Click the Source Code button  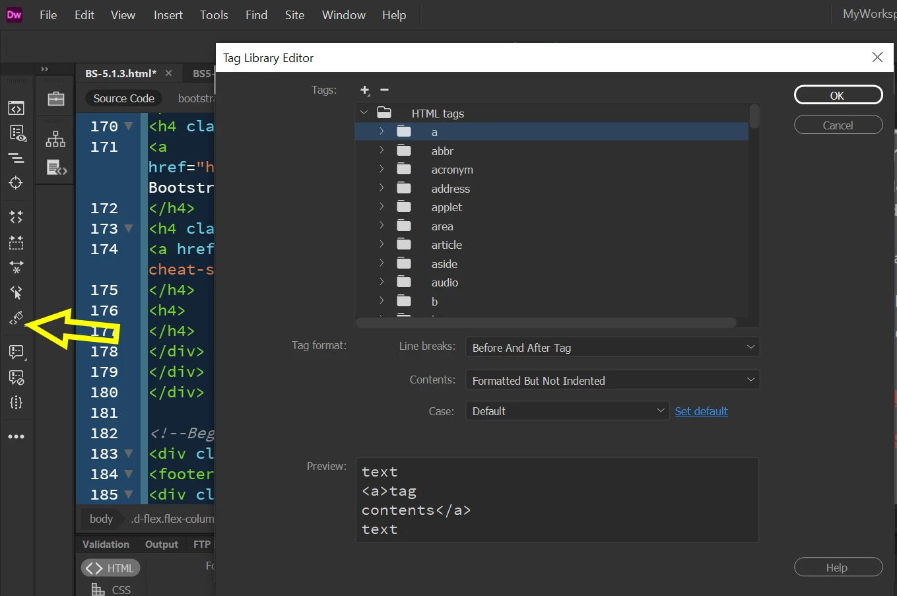123,98
